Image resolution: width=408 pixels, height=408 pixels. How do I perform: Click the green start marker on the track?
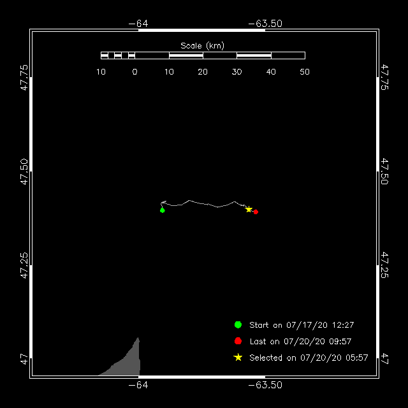tap(163, 210)
